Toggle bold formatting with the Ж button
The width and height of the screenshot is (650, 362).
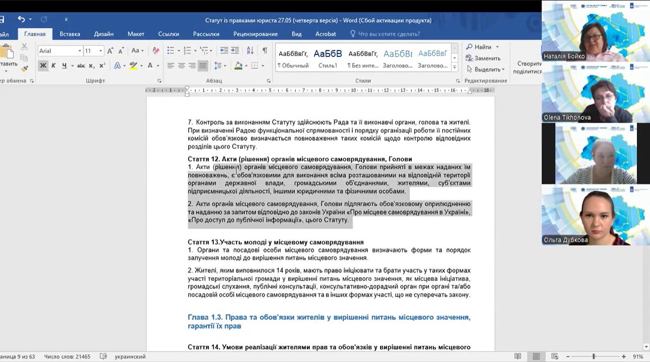[43, 66]
